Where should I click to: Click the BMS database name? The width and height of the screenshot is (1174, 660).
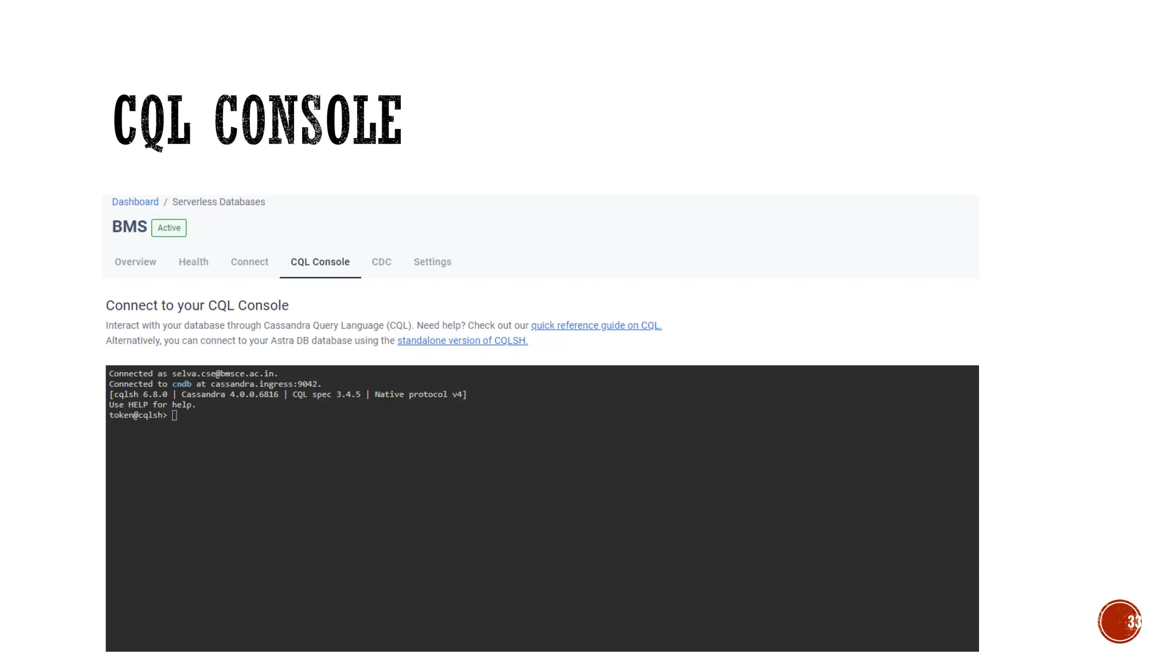(130, 227)
